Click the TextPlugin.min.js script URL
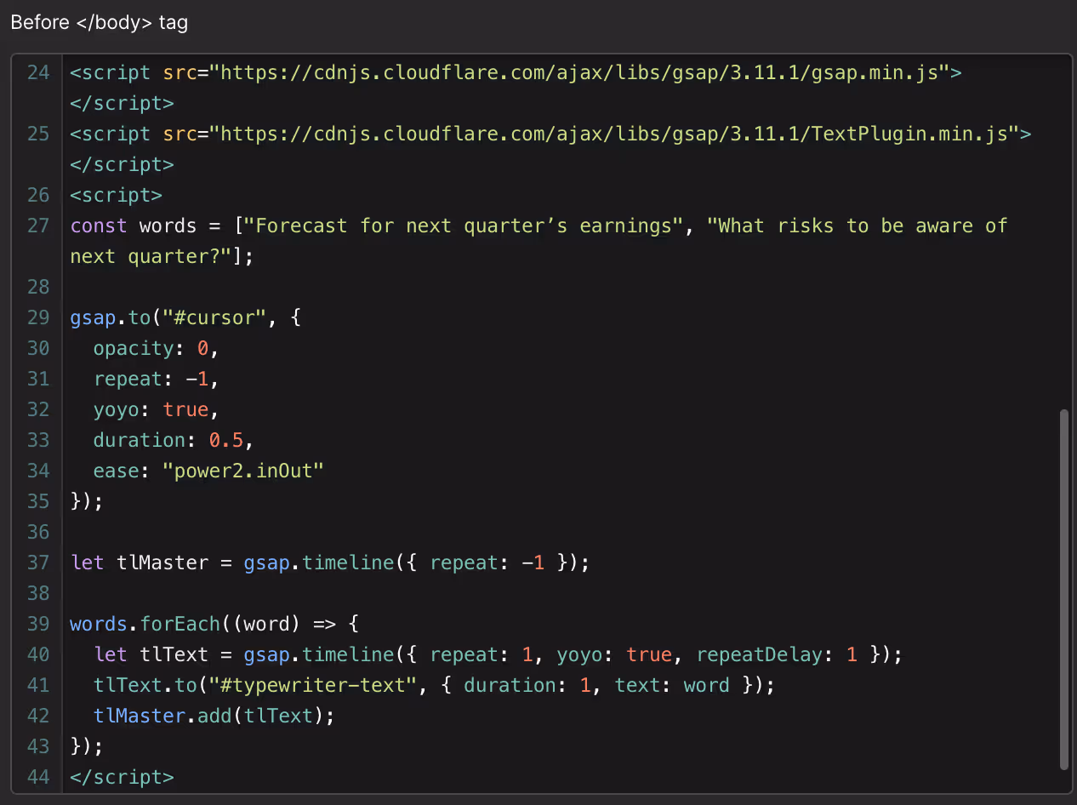The width and height of the screenshot is (1077, 805). (x=614, y=134)
